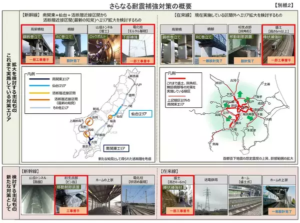Image resolution: width=300 pixels, height=223 pixels.
Task: Click the ホーム【盛土式】 platform photo
Action: click(x=245, y=200)
